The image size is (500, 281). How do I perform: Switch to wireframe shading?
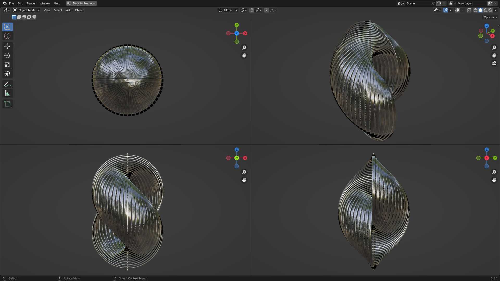coord(476,10)
